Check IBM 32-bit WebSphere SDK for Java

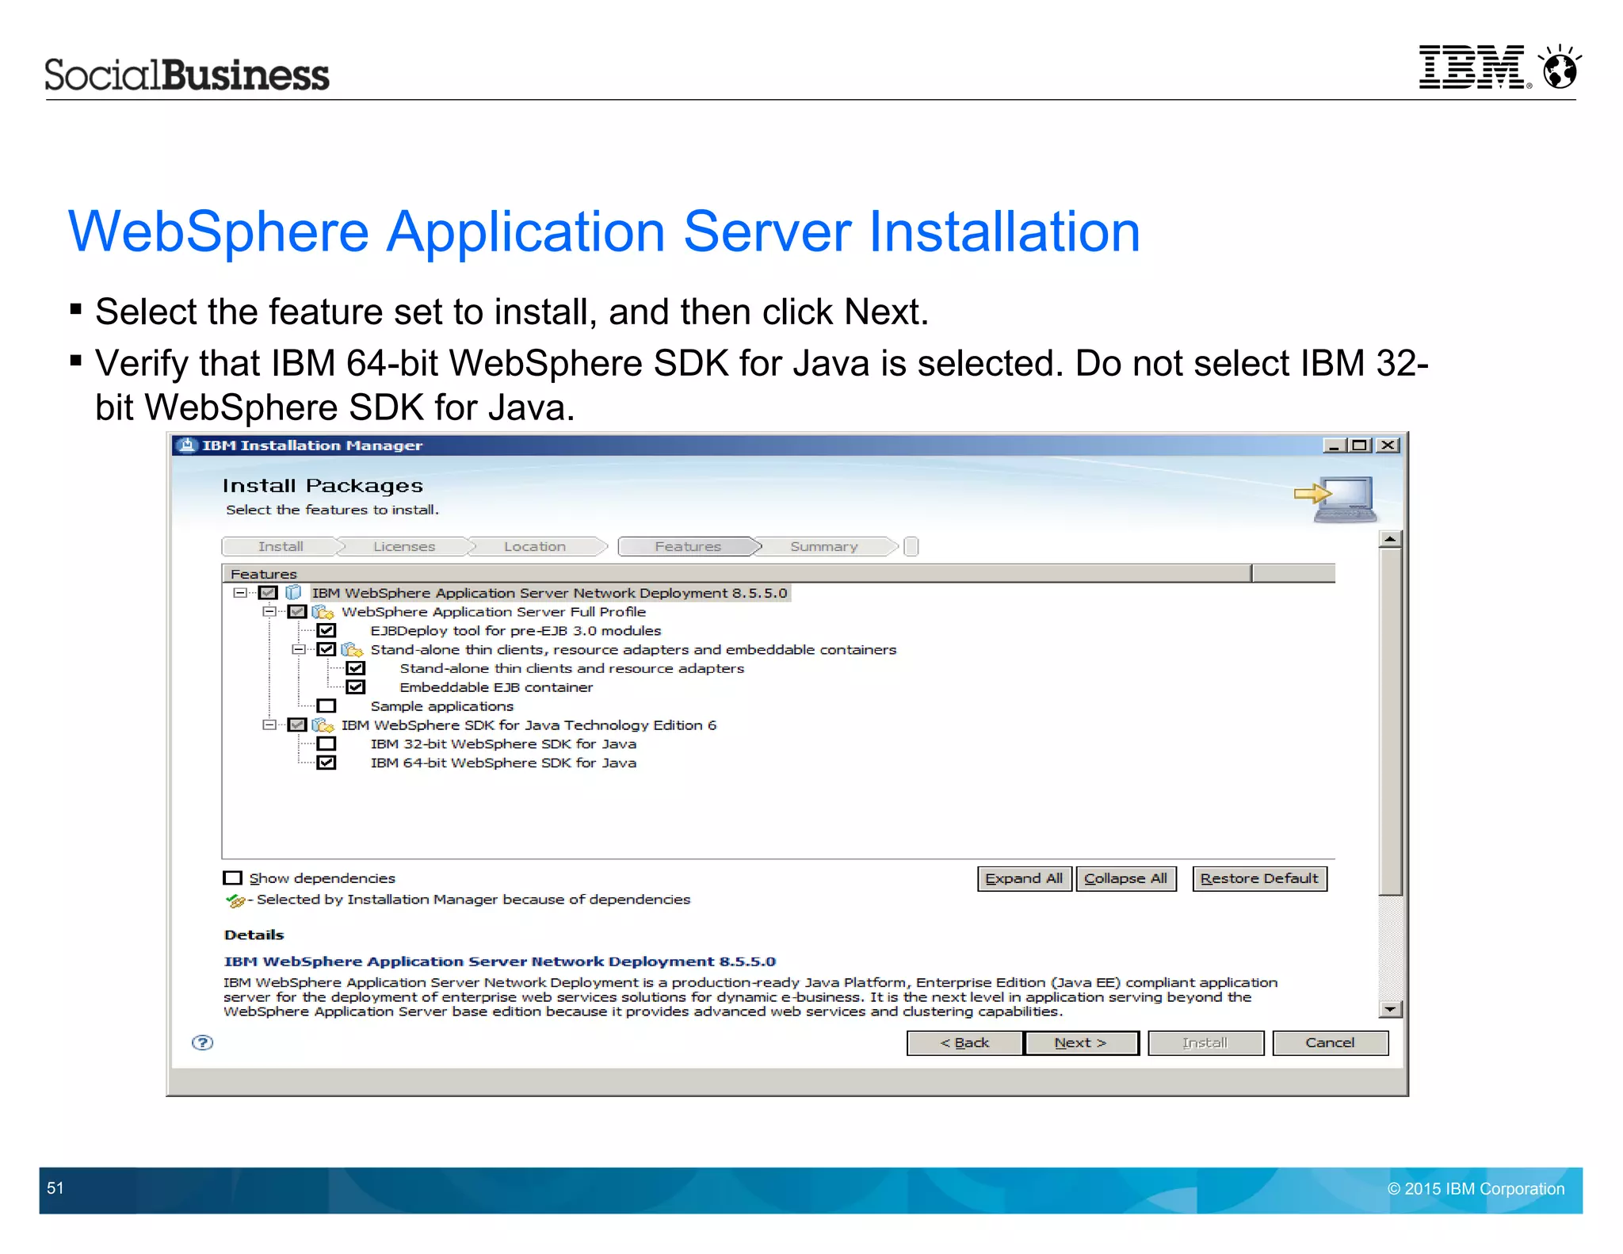[327, 744]
